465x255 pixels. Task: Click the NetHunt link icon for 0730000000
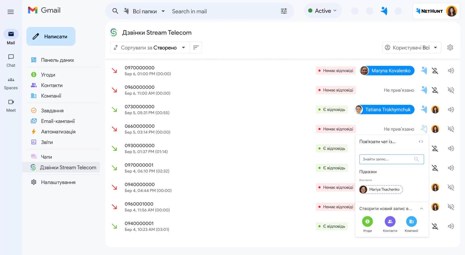[424, 109]
